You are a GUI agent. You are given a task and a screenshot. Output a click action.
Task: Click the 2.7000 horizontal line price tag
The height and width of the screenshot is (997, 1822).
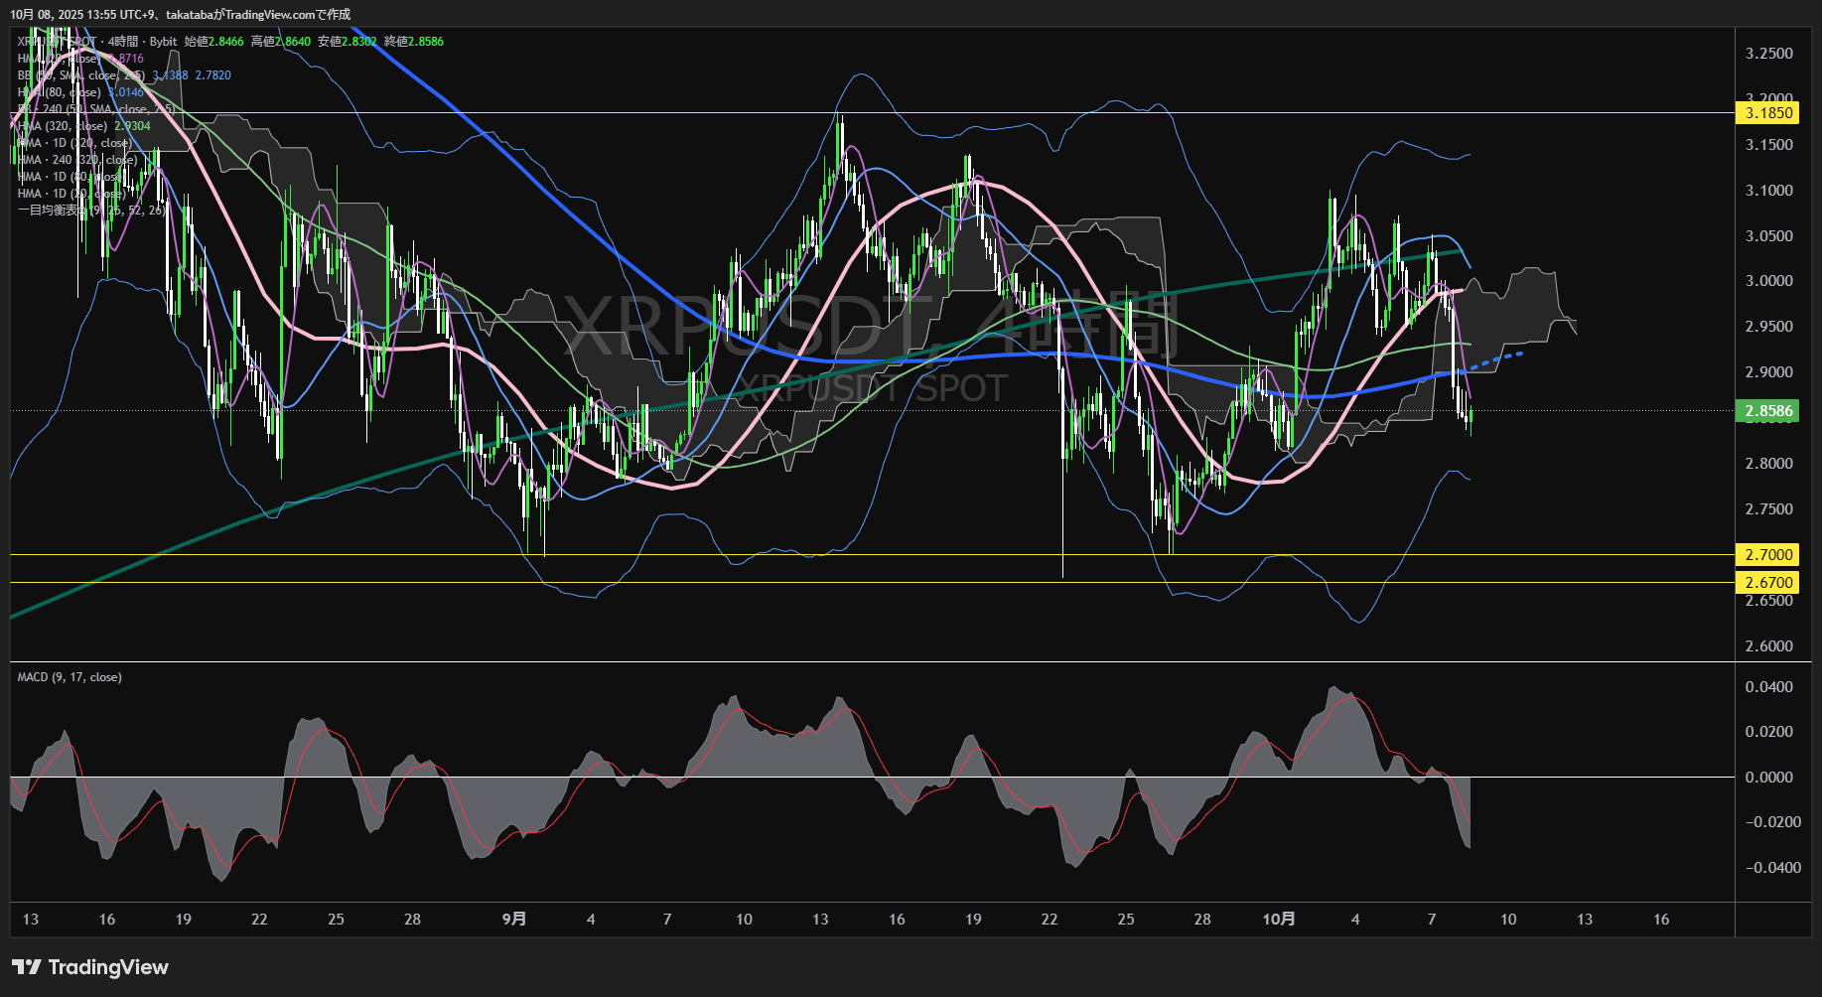pos(1768,554)
